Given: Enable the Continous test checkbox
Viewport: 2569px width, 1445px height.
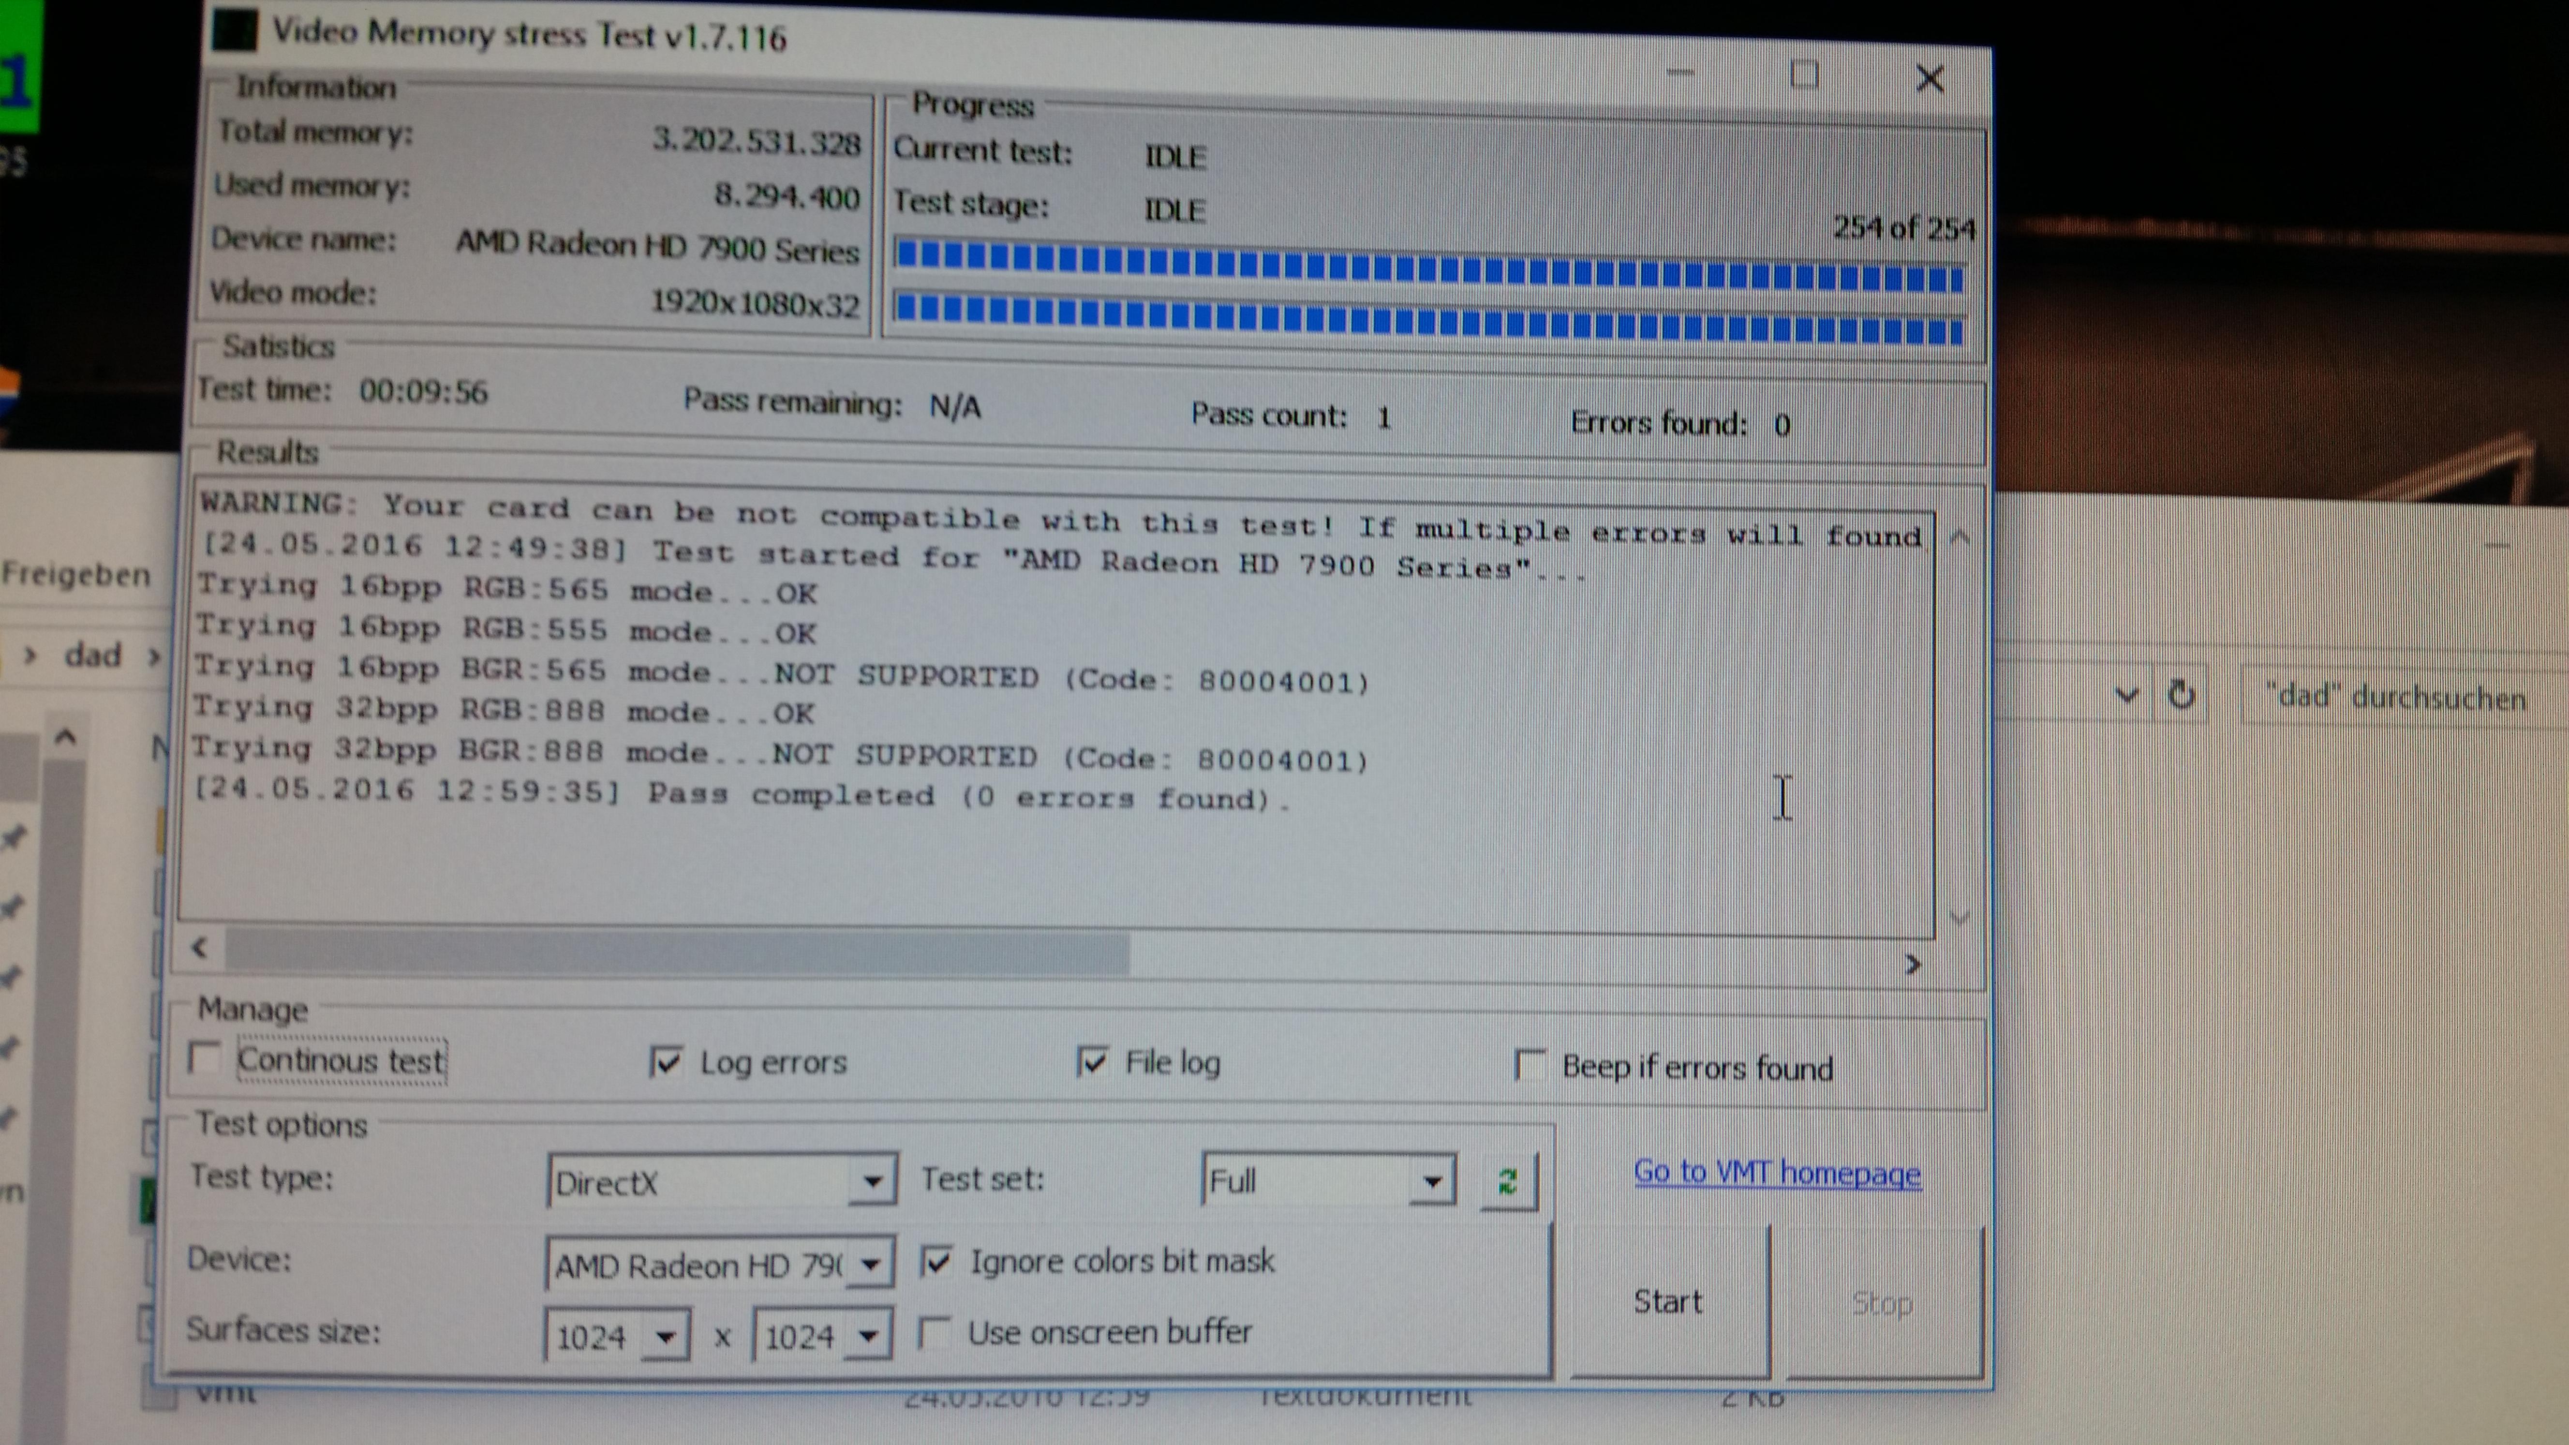Looking at the screenshot, I should 206,1057.
